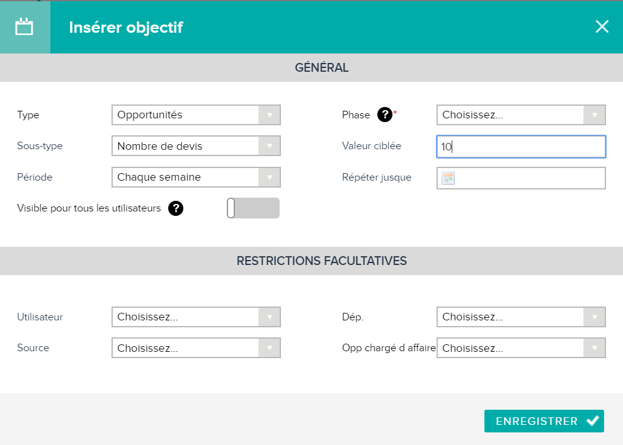Image resolution: width=623 pixels, height=445 pixels.
Task: Open the Source dropdown
Action: [197, 347]
